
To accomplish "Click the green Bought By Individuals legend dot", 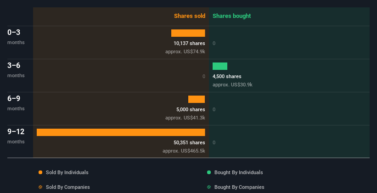I will 209,172.
